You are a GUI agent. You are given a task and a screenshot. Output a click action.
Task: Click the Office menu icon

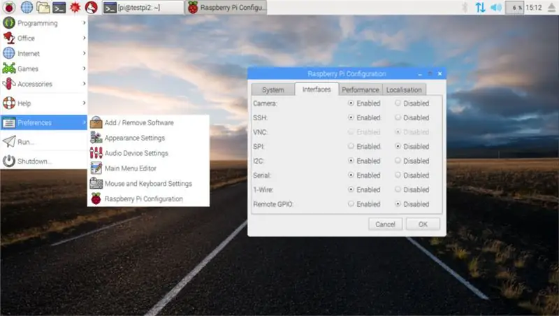[x=9, y=38]
